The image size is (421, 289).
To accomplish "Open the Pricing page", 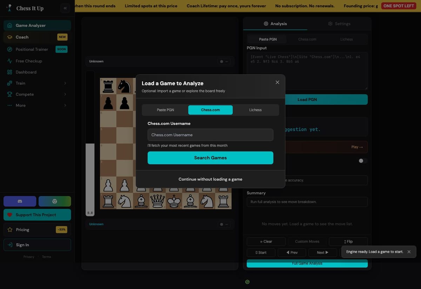I will point(37,230).
